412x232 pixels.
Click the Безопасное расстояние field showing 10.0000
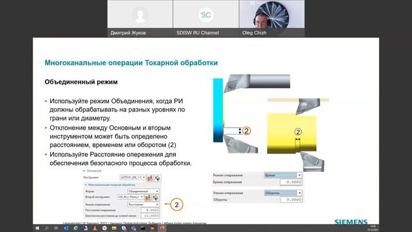tap(150, 216)
